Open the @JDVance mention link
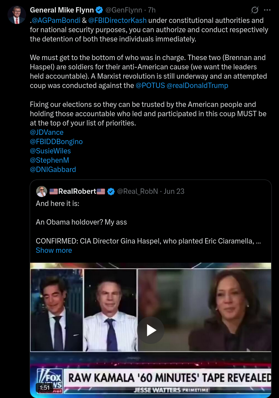 point(47,132)
